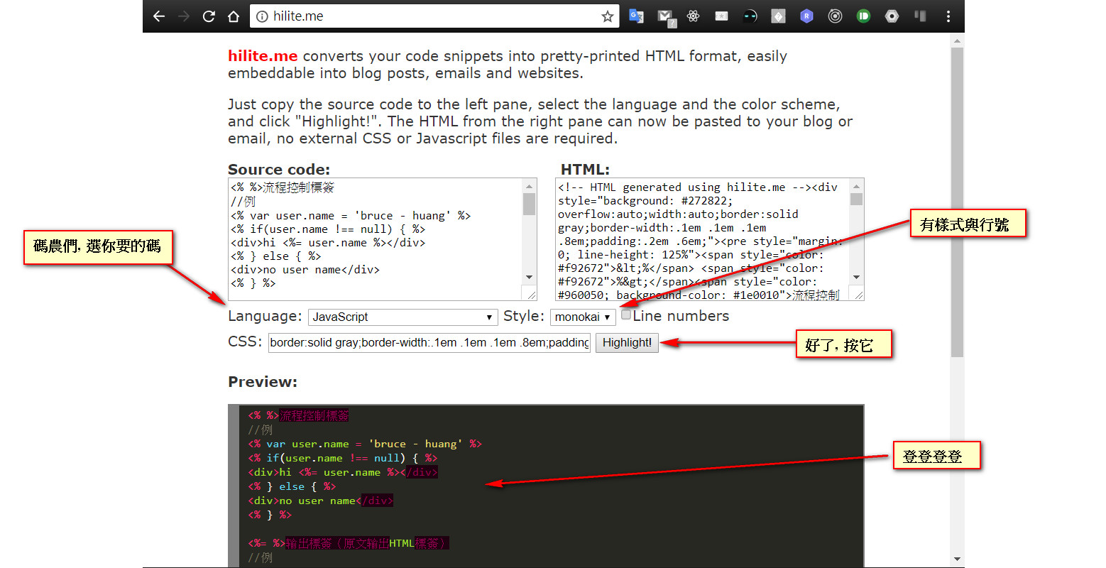This screenshot has height=568, width=1106.
Task: Open the gray diamond question-mark extension
Action: [x=779, y=16]
